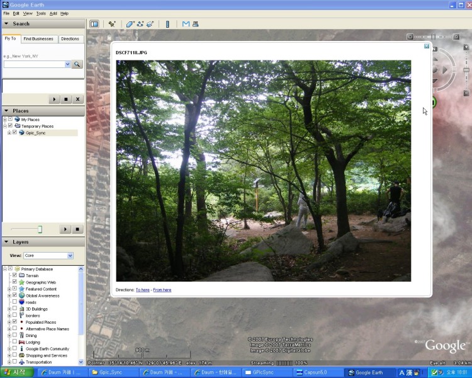The image size is (472, 378).
Task: Click the vertical zoom slider handle
Action: click(466, 70)
